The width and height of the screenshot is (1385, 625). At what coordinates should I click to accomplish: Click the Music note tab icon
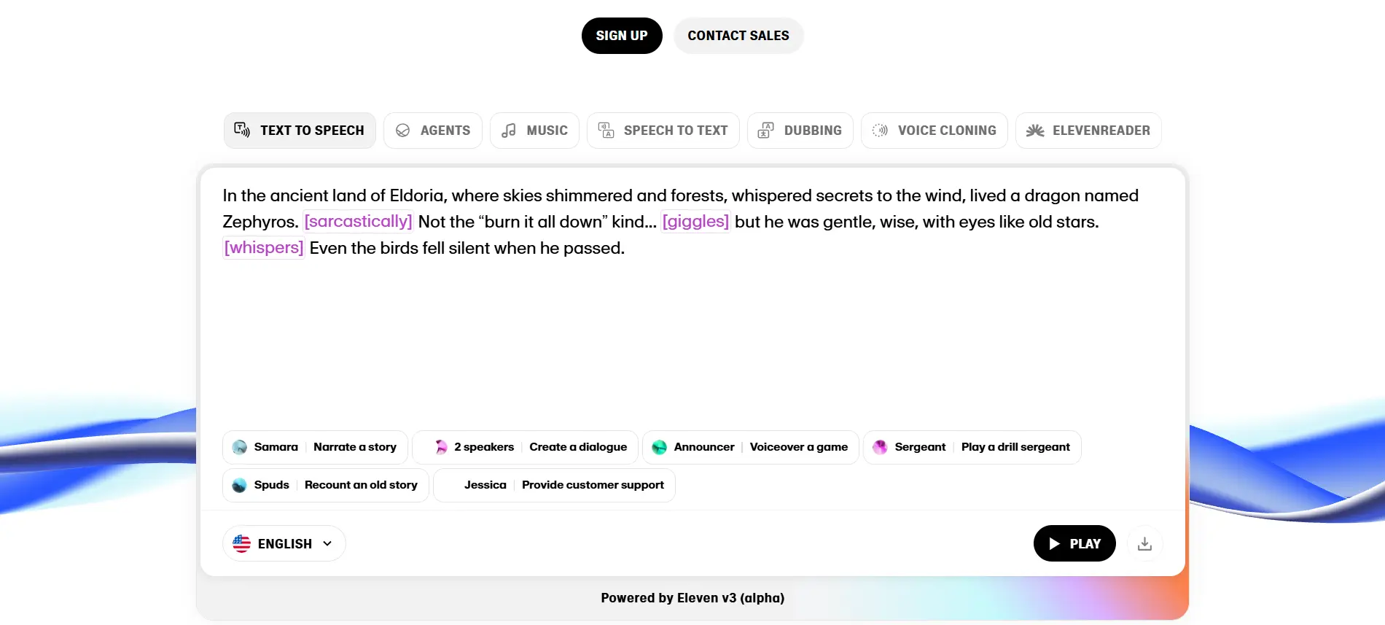pyautogui.click(x=509, y=131)
